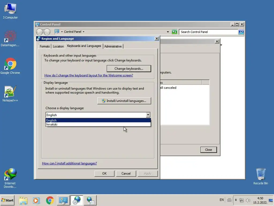This screenshot has height=206, width=274.
Task: Select English in the language list
Action: coord(98,120)
